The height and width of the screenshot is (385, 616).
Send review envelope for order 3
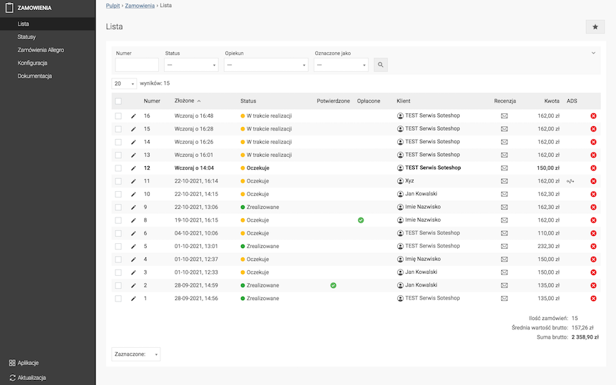(x=504, y=272)
